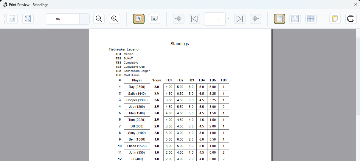Click the 'Lucas (1520)' player cell
360x161 pixels.
click(137, 146)
